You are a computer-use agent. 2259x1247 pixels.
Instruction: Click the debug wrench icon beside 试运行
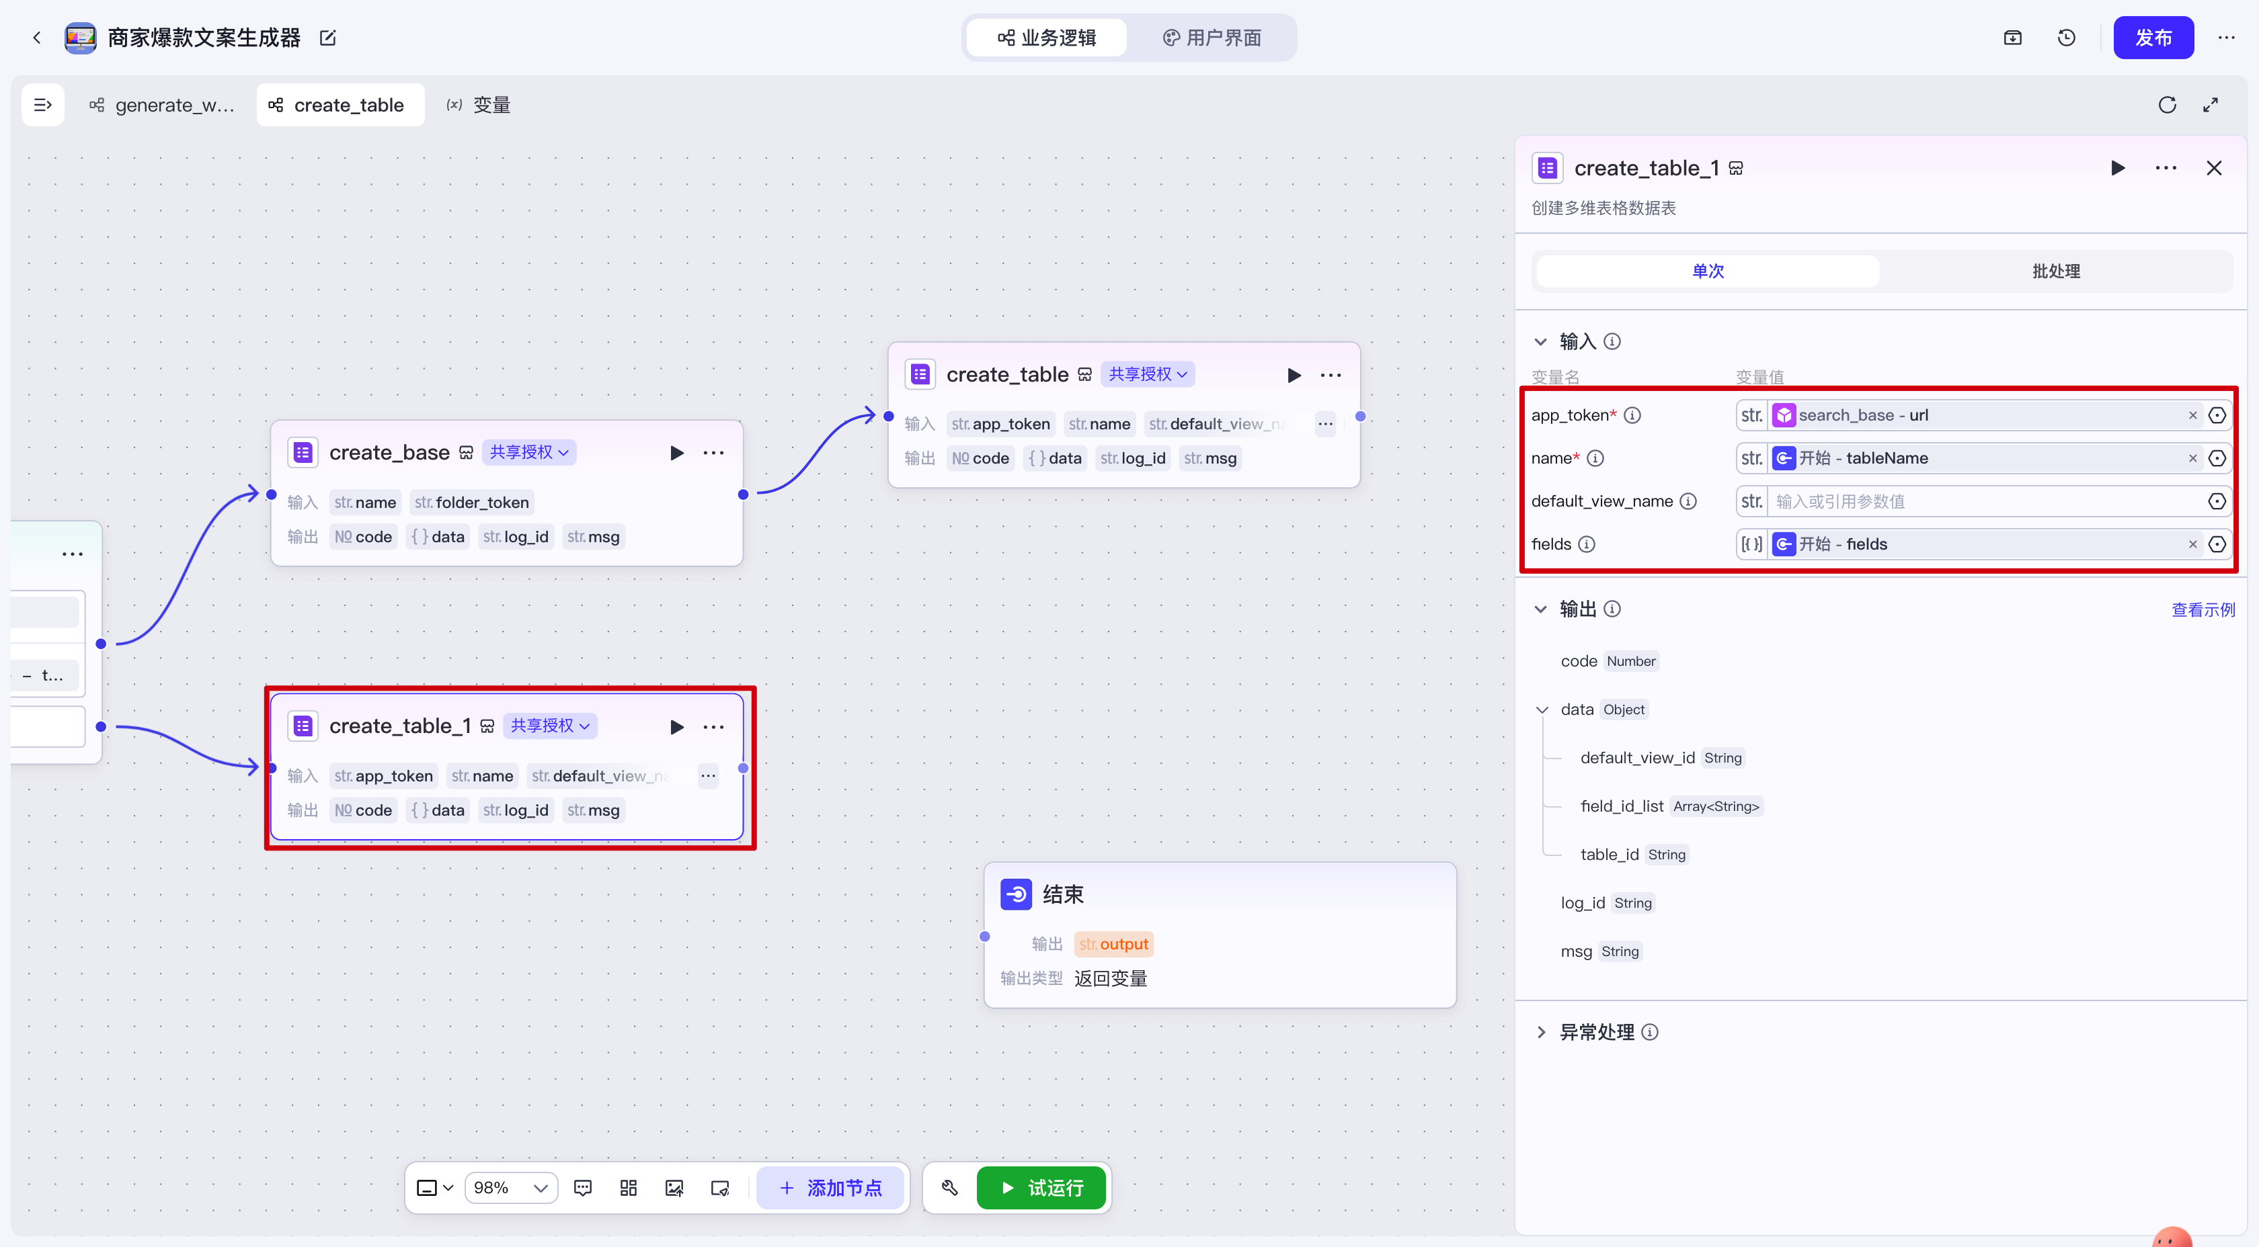click(949, 1187)
